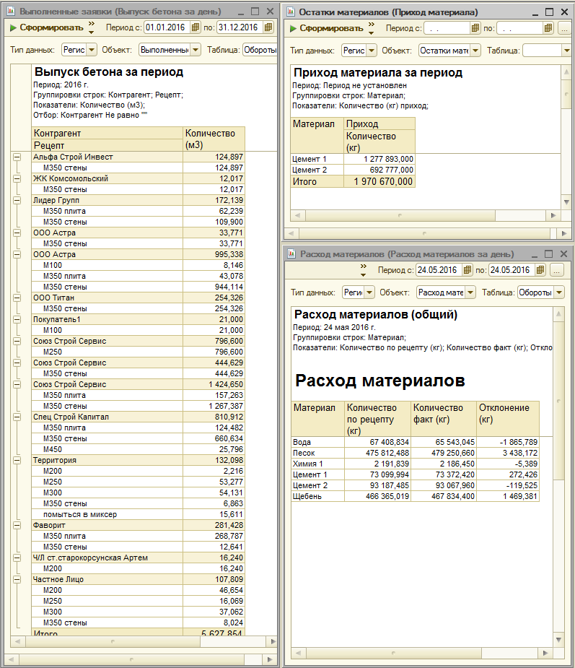Activate the Расход материалов window title bar

pos(406,254)
